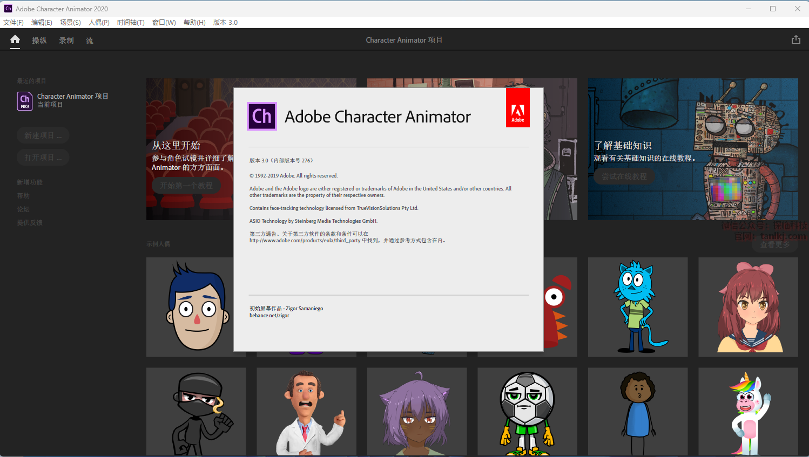Screen dimensions: 809x457
Task: Switch to the 录制 workspace tab
Action: click(66, 40)
